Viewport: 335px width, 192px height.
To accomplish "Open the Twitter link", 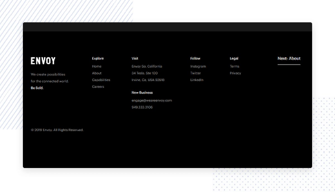I will pyautogui.click(x=195, y=73).
